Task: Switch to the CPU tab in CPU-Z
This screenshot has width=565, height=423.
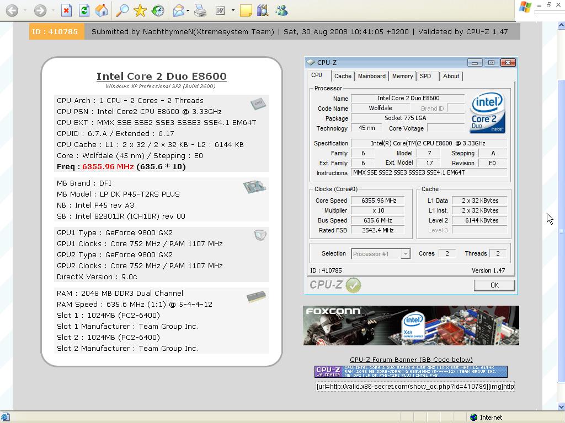Action: click(x=317, y=75)
